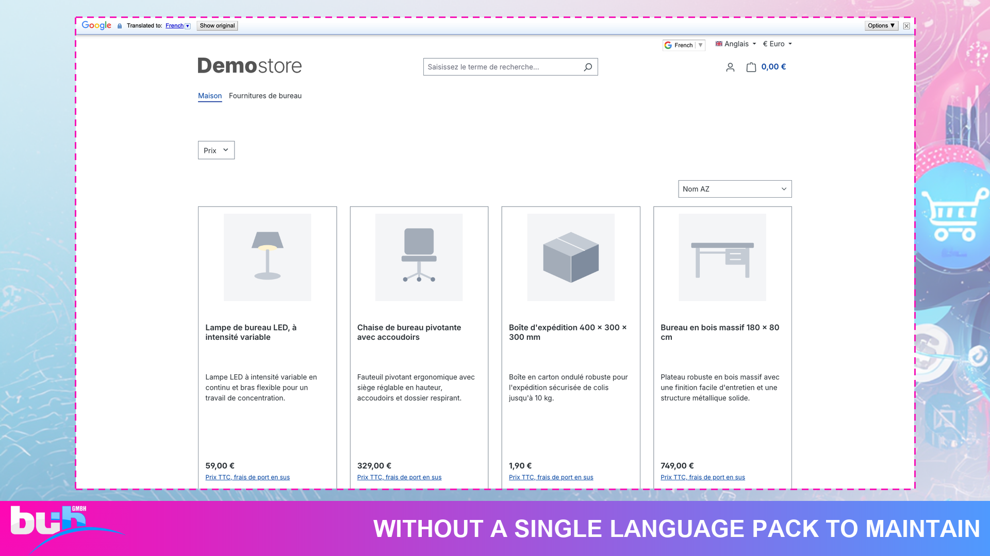Click the search magnifier icon
990x556 pixels.
tap(588, 67)
